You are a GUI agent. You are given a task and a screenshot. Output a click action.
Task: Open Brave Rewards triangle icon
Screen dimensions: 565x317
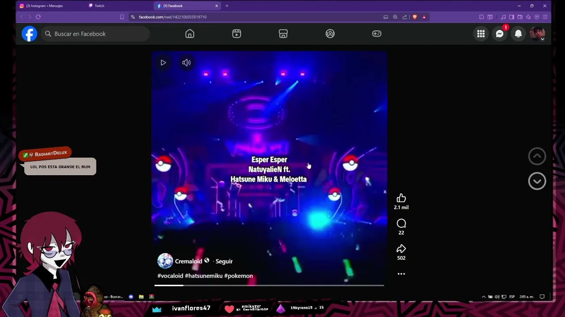[424, 17]
